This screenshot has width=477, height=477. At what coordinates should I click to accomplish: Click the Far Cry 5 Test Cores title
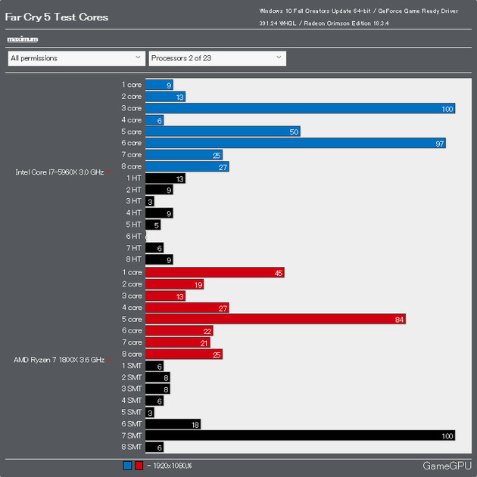[x=57, y=17]
